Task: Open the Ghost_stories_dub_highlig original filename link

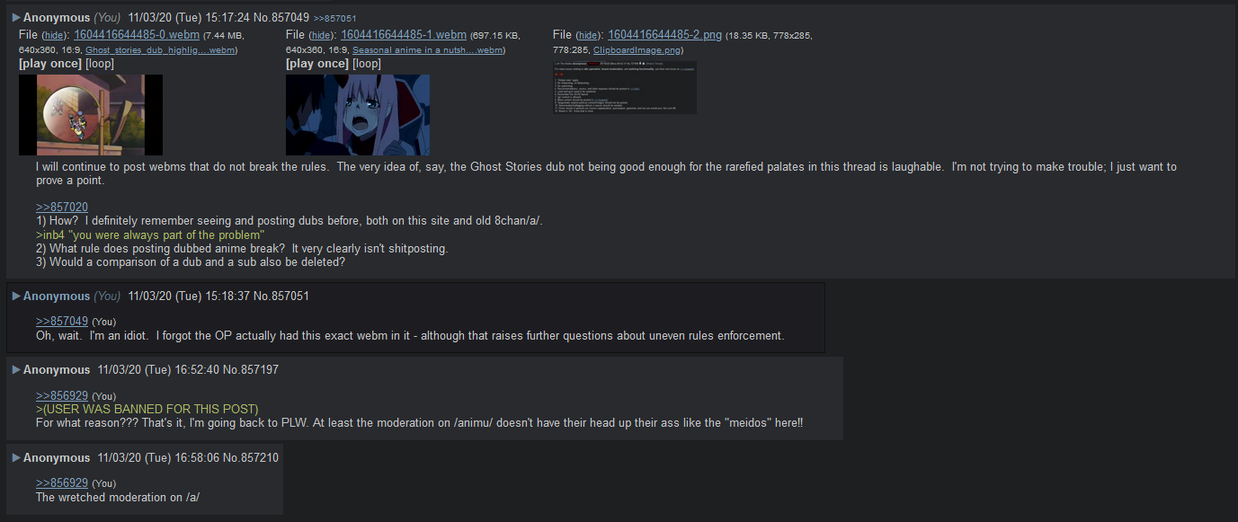Action: (x=160, y=50)
